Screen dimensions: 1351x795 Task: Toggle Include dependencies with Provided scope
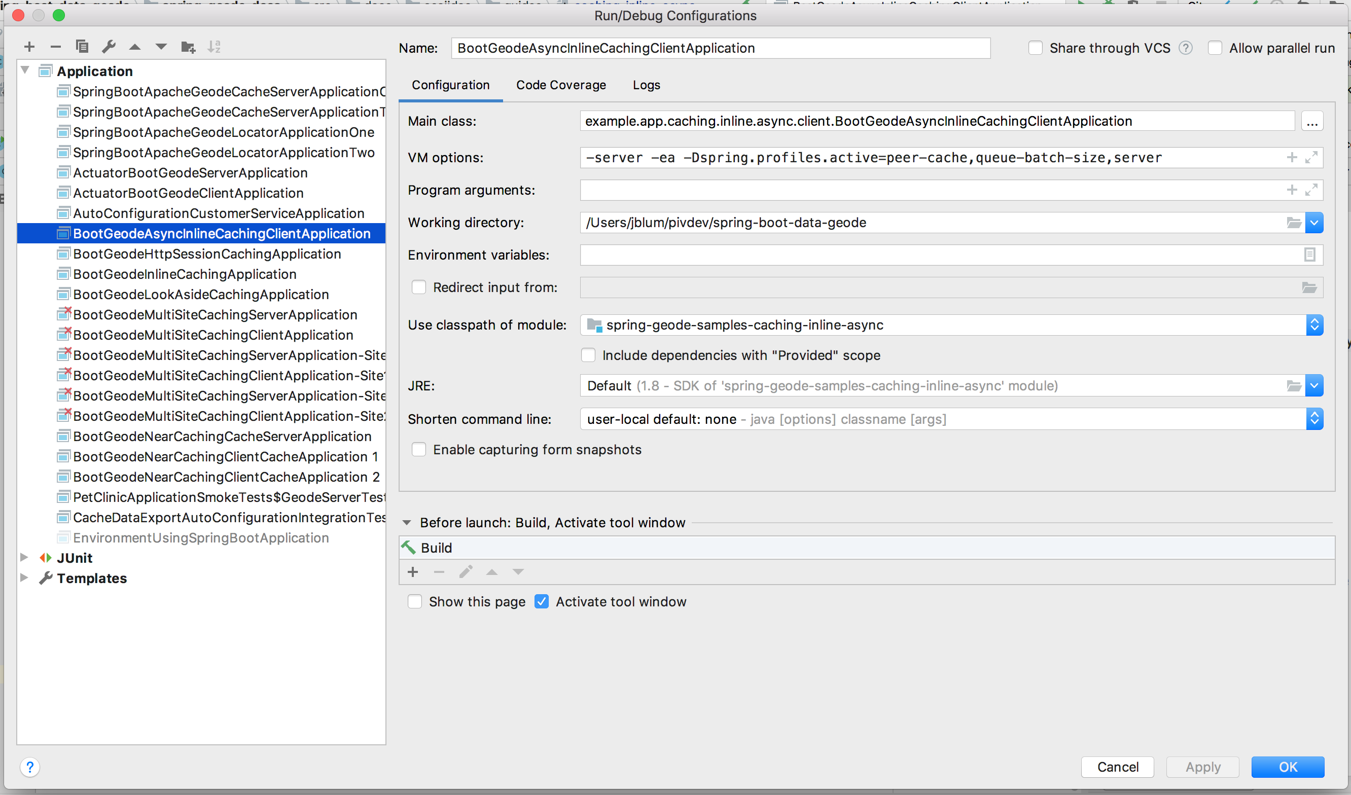pyautogui.click(x=588, y=355)
